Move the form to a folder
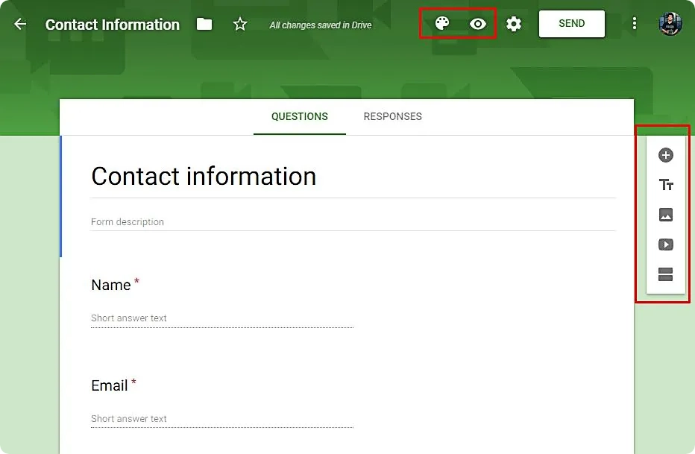The width and height of the screenshot is (695, 454). pos(204,23)
